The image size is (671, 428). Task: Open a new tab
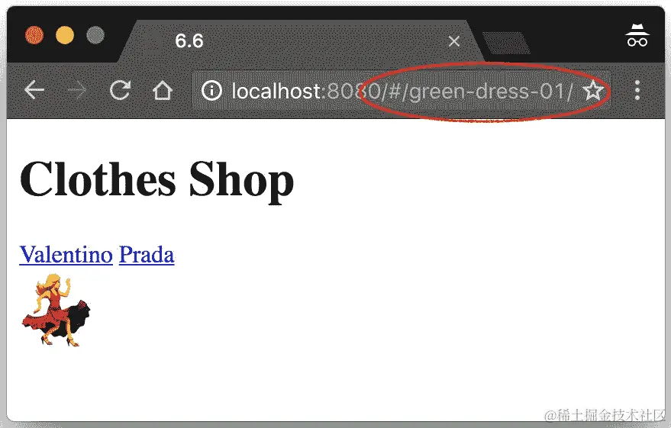click(506, 43)
